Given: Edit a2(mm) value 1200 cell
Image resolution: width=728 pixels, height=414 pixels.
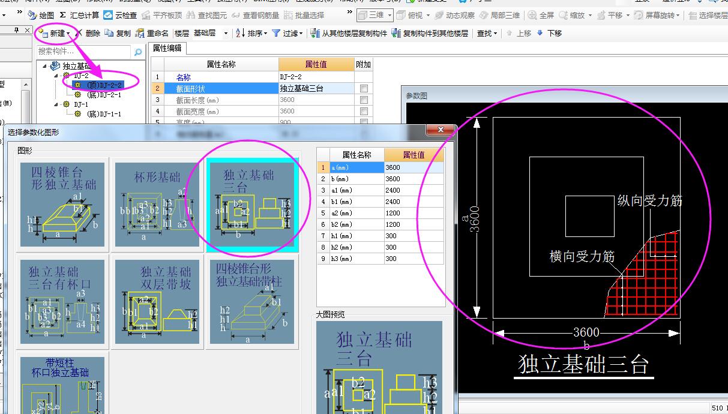Looking at the screenshot, I should coord(414,213).
